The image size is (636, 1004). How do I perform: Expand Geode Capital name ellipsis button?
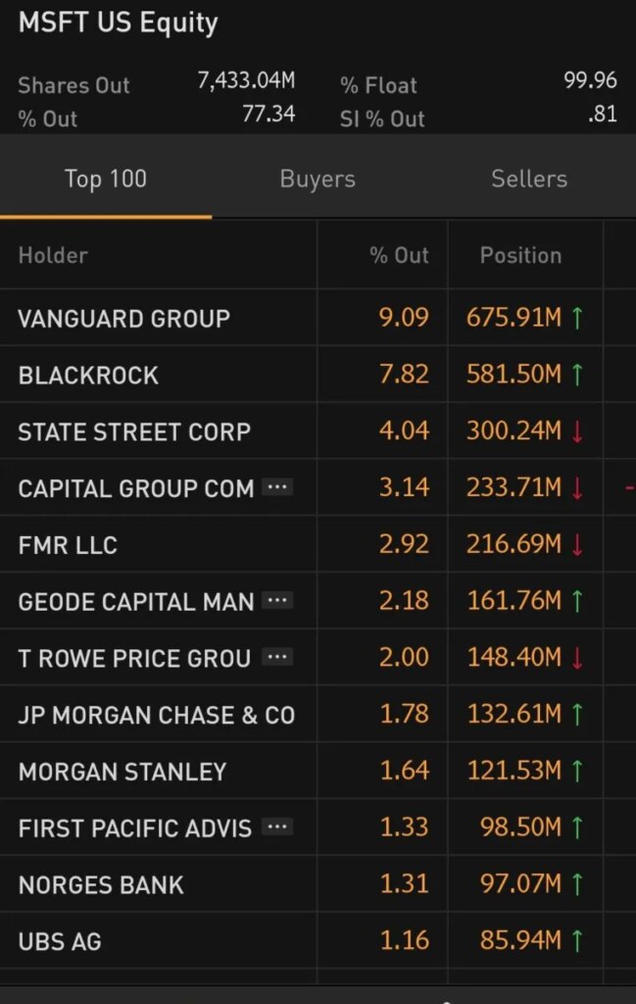pos(278,600)
